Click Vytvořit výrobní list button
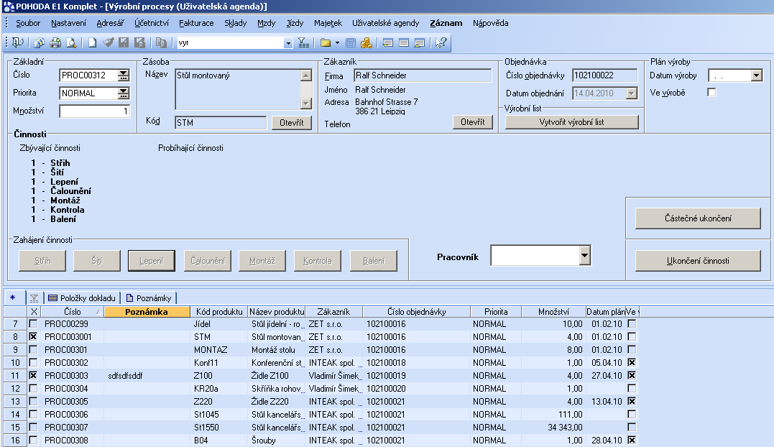This screenshot has width=774, height=447. tap(571, 122)
